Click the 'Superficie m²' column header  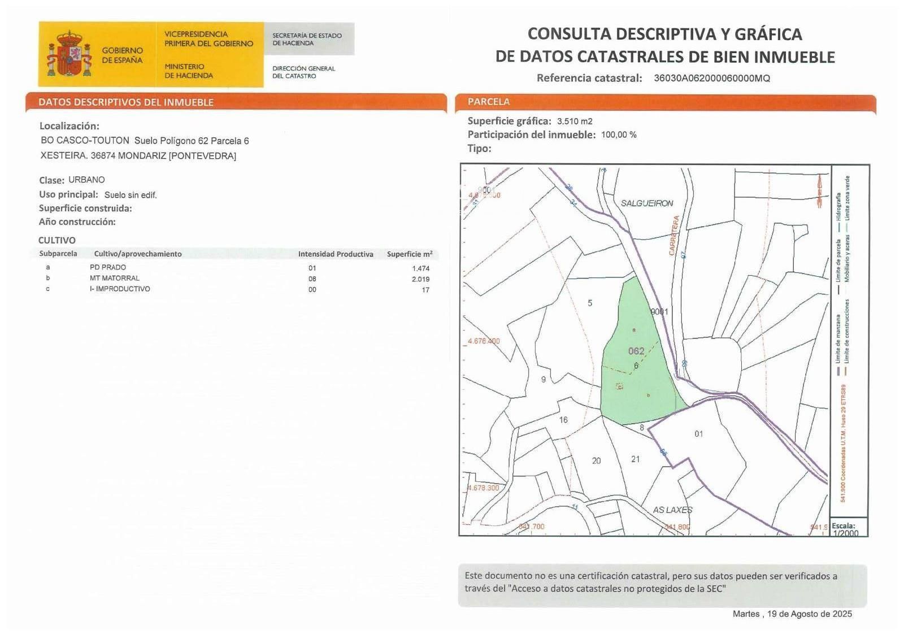tap(410, 254)
